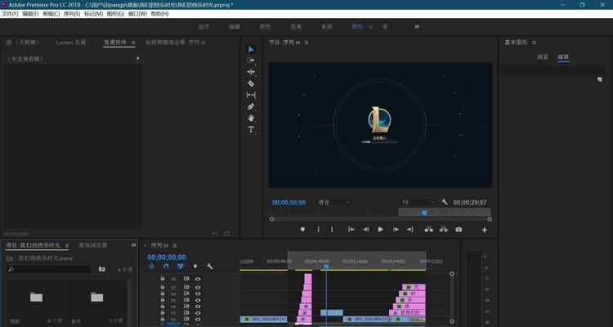Click the Lift button

pyautogui.click(x=429, y=230)
